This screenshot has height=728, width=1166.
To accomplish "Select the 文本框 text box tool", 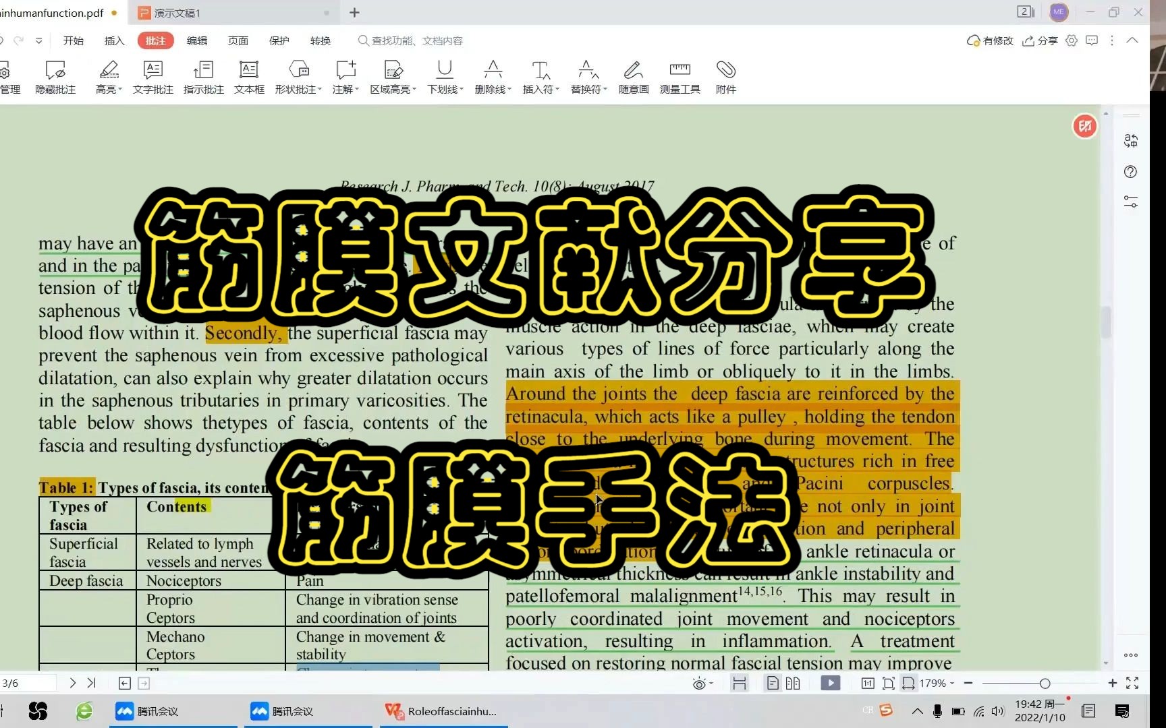I will [x=249, y=78].
